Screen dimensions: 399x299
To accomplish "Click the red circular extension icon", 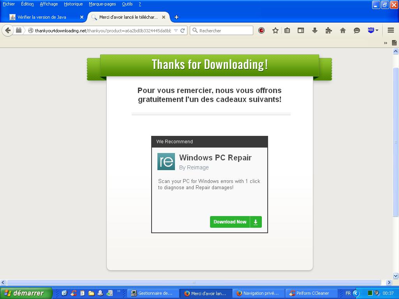I will (x=261, y=30).
